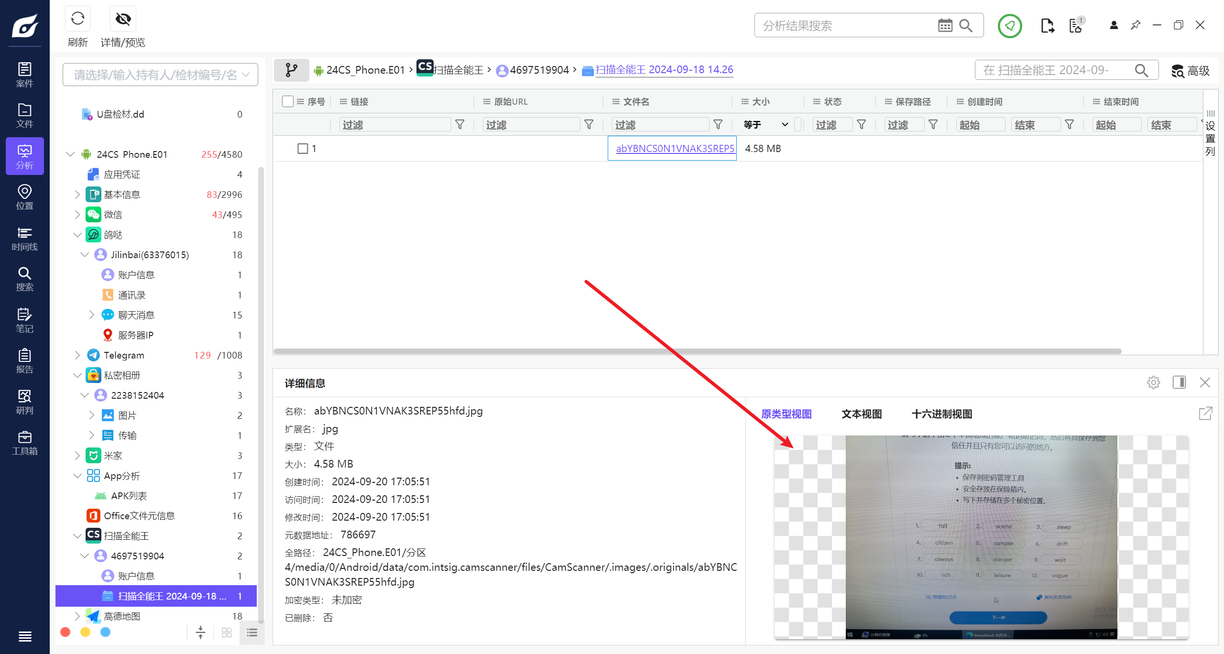Viewport: 1224px width, 654px height.
Task: Click the branch tree icon beside breadcrumb
Action: point(291,70)
